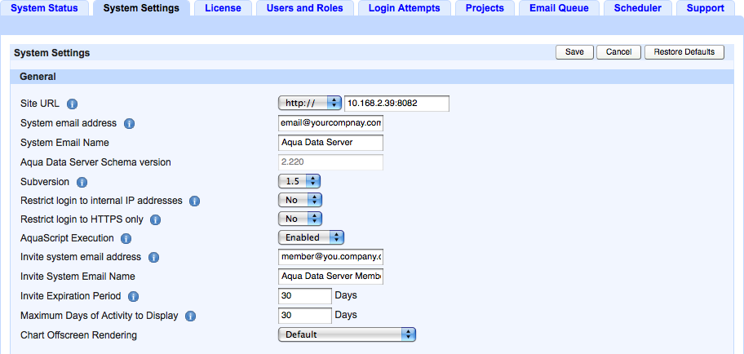This screenshot has height=354, width=744.
Task: Switch to the Projects tab
Action: click(x=485, y=8)
